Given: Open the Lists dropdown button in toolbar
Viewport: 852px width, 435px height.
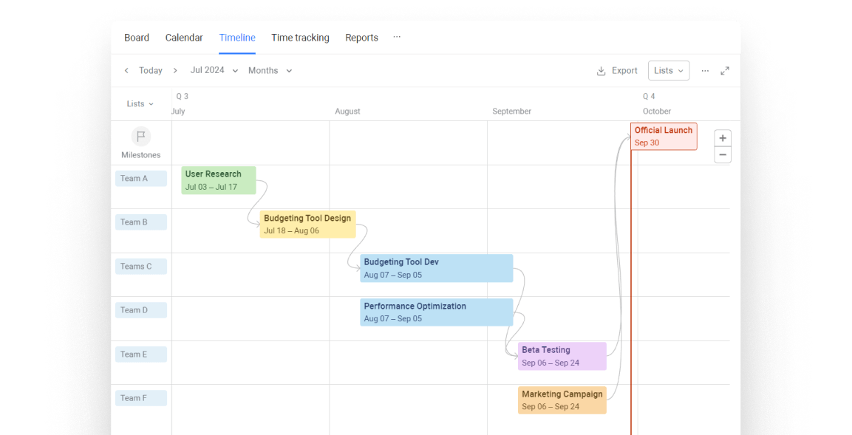Looking at the screenshot, I should (x=668, y=71).
